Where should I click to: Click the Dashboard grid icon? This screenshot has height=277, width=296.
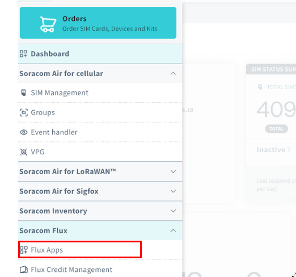[24, 54]
